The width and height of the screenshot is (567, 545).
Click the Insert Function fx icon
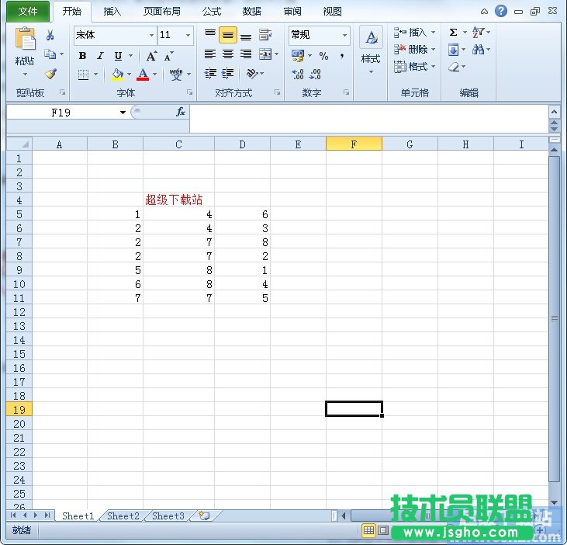pos(180,112)
